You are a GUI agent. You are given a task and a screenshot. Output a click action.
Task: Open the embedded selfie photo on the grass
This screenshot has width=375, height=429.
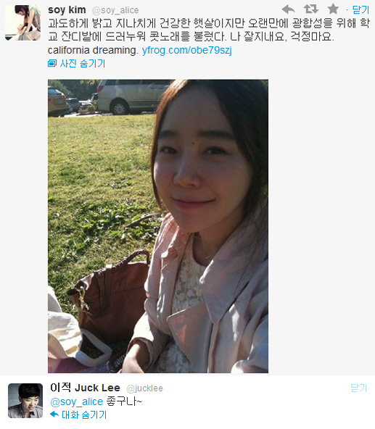[x=158, y=226]
